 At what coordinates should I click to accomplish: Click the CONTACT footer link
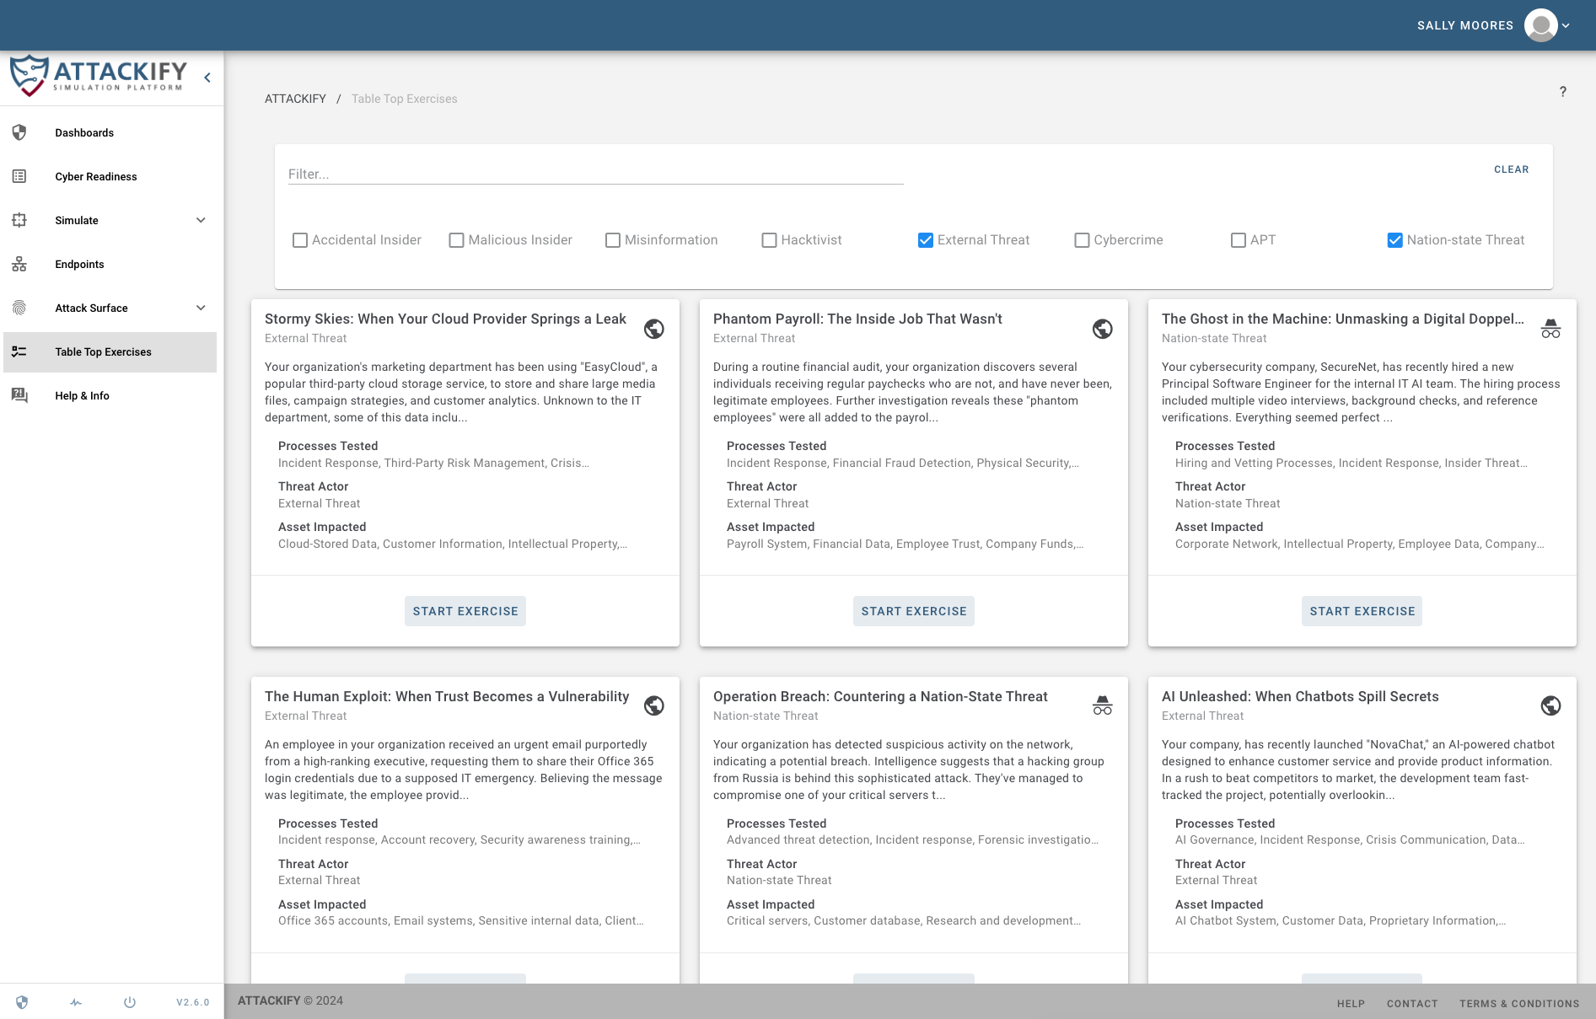[1412, 1004]
